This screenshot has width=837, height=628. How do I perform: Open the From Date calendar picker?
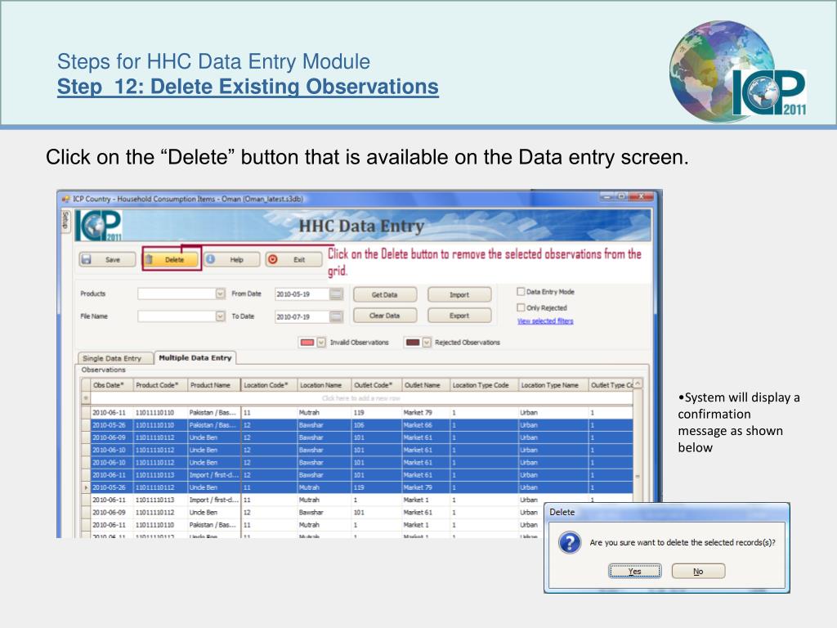336,294
